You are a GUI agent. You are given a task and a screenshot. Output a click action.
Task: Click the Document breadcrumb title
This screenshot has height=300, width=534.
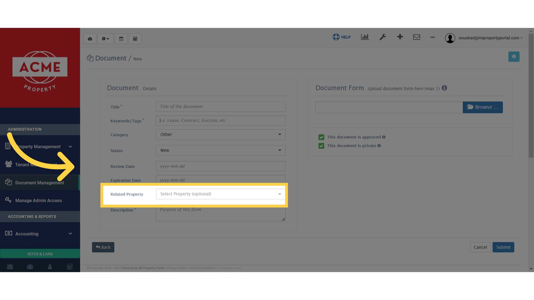pos(111,58)
